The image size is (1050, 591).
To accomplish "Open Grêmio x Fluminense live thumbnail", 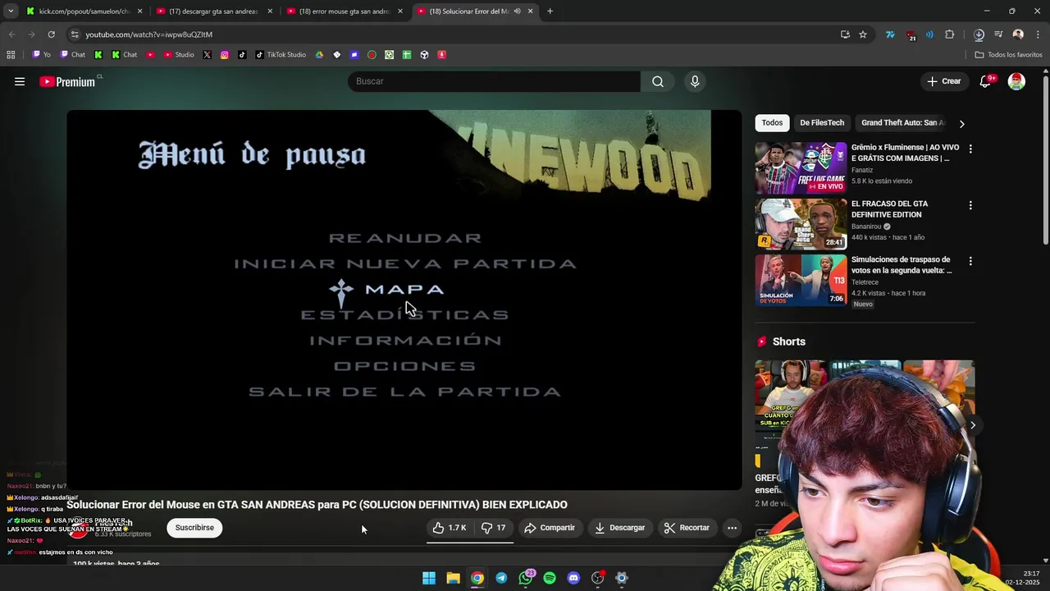I will 801,168.
